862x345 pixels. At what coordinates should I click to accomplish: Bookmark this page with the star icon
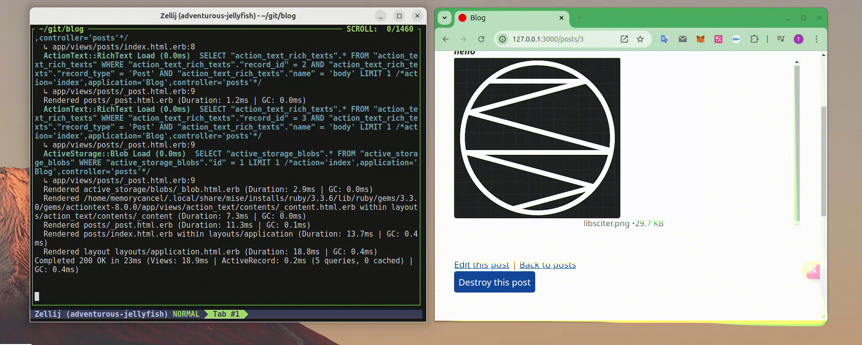[640, 39]
